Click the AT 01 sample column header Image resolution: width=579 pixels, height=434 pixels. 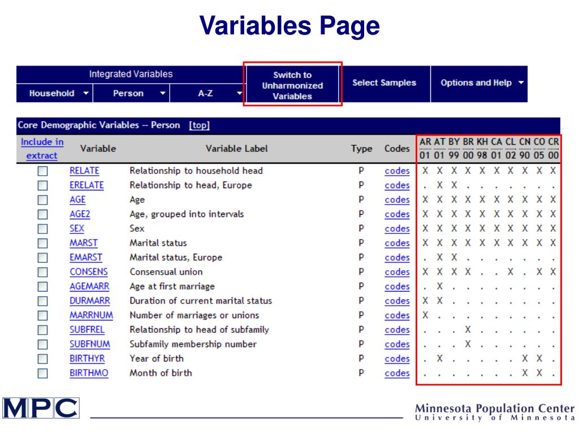click(x=439, y=149)
